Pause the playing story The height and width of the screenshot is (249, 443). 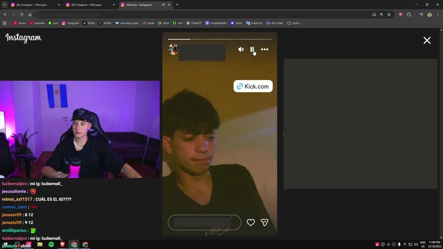click(x=252, y=49)
